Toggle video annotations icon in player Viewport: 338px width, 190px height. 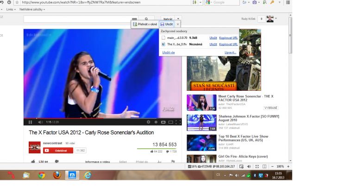pyautogui.click(x=156, y=122)
